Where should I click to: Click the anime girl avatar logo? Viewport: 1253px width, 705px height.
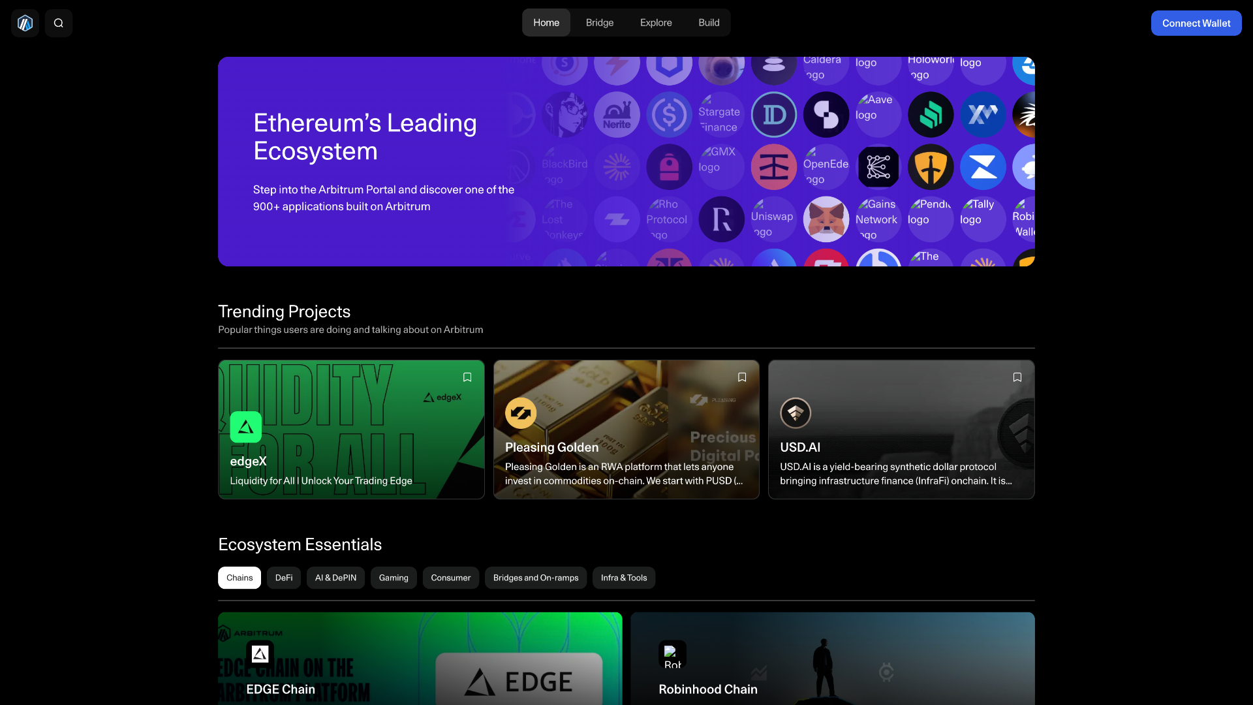[565, 115]
